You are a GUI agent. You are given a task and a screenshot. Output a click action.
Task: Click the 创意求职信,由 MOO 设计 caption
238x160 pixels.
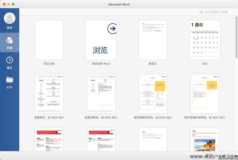[x=101, y=118]
